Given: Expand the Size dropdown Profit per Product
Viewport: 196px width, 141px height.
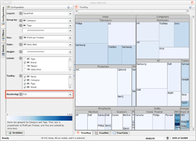Looking at the screenshot, I should (47, 37).
